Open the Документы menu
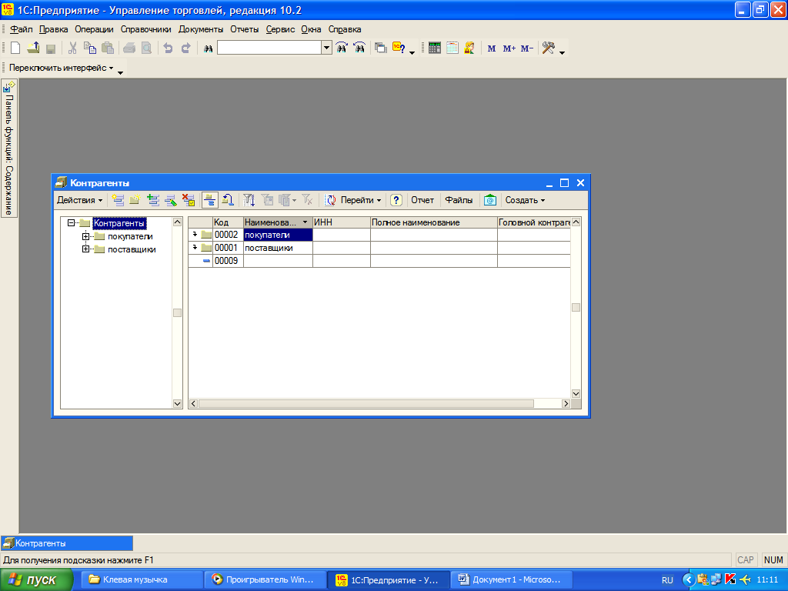Viewport: 788px width, 591px height. click(x=201, y=29)
